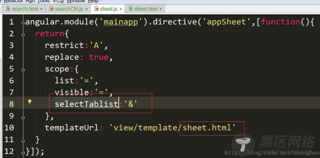
Task: Close the sheet.html tab
Action: [x=161, y=9]
